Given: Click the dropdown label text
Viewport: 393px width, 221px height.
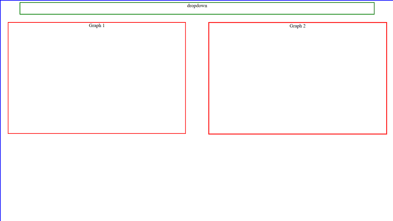Looking at the screenshot, I should [197, 6].
